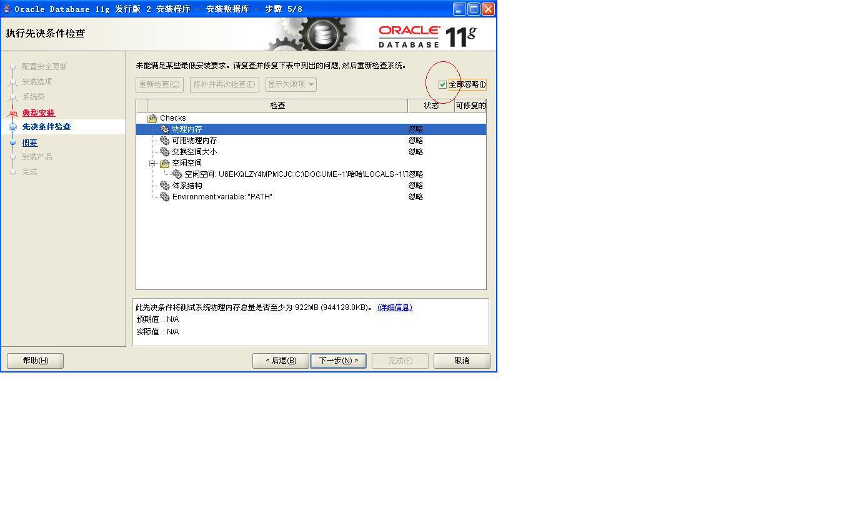This screenshot has height=530, width=861.
Task: Click the 预期值 : N/A line
Action: 158,319
